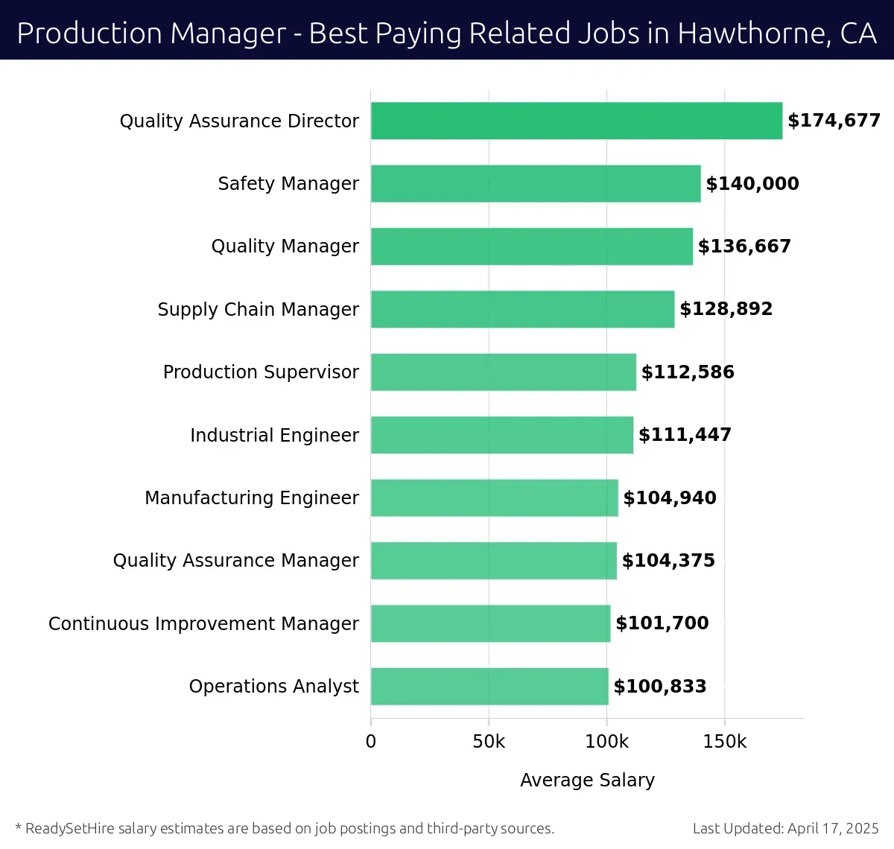
Task: Click the "Last Updated: April 17, 2025" text
Action: tap(786, 828)
